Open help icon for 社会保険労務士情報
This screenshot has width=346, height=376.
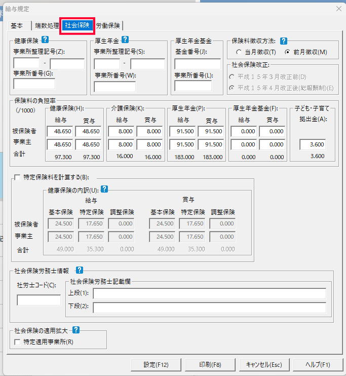(x=80, y=270)
